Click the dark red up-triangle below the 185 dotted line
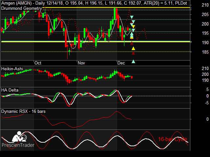The width and height of the screenshot is (210, 157). [x=133, y=53]
